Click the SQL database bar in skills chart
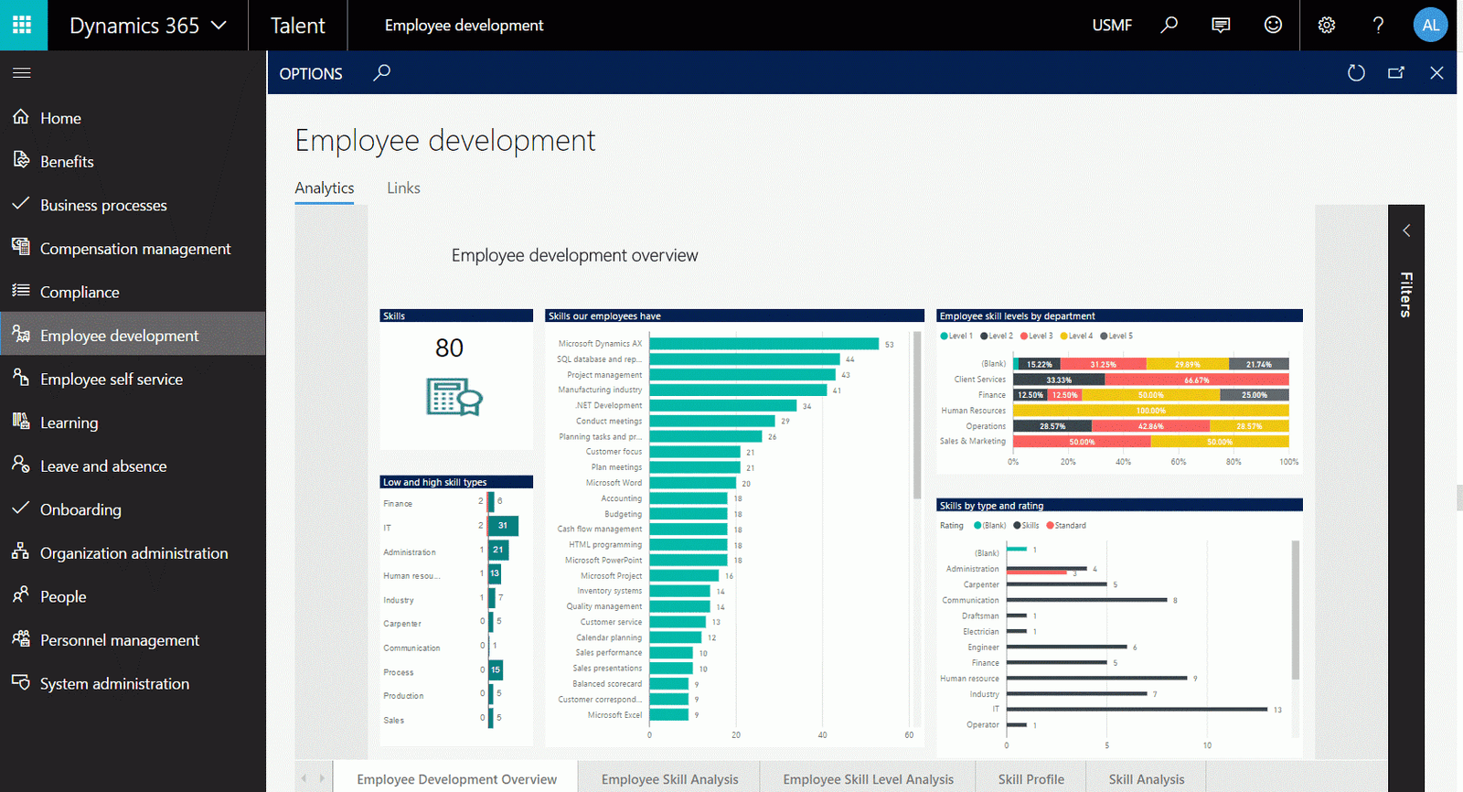 pyautogui.click(x=744, y=359)
